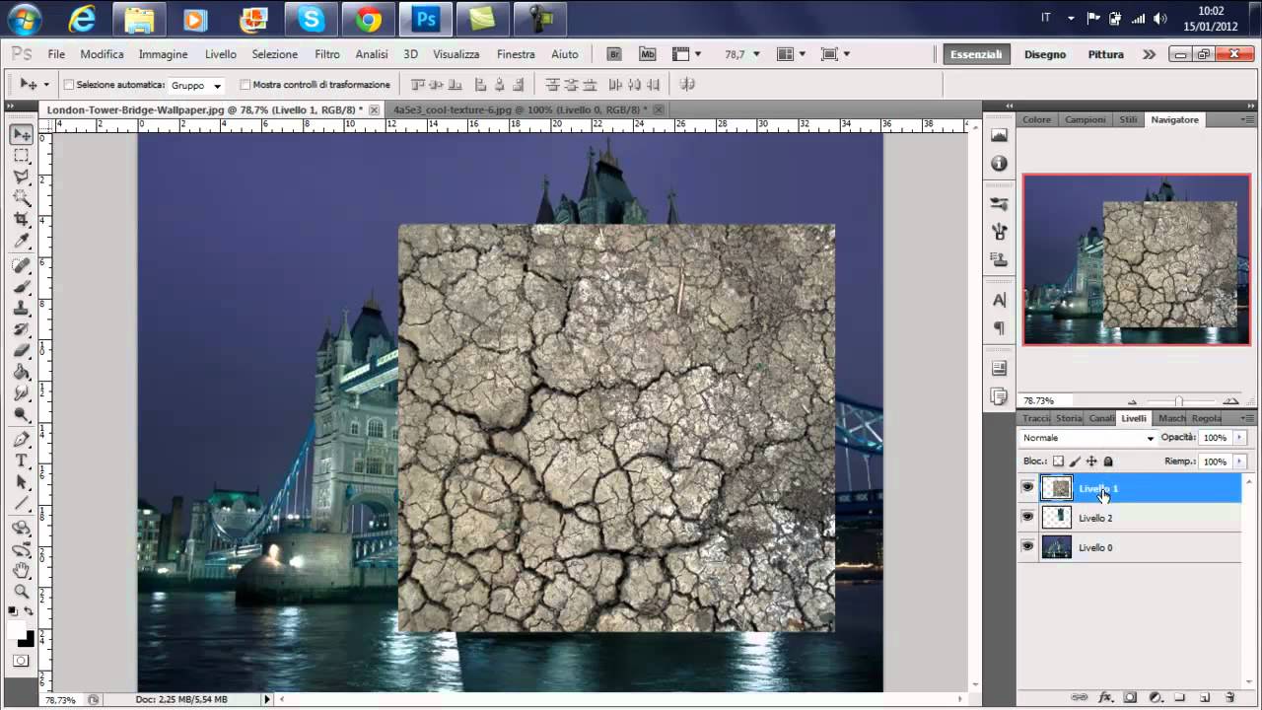
Task: Toggle lock position icon
Action: (1091, 461)
